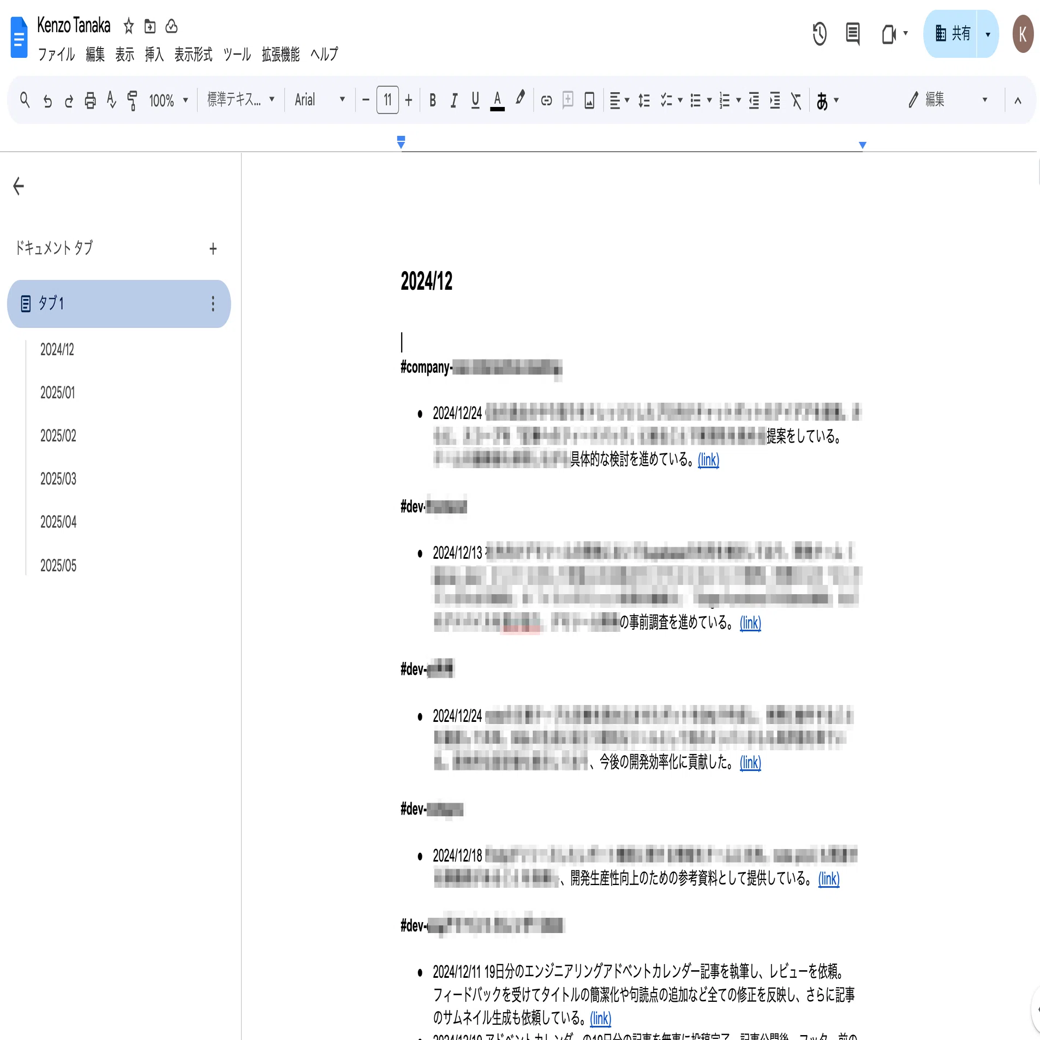Select the タブ1 document tab
Image resolution: width=1040 pixels, height=1040 pixels.
118,304
